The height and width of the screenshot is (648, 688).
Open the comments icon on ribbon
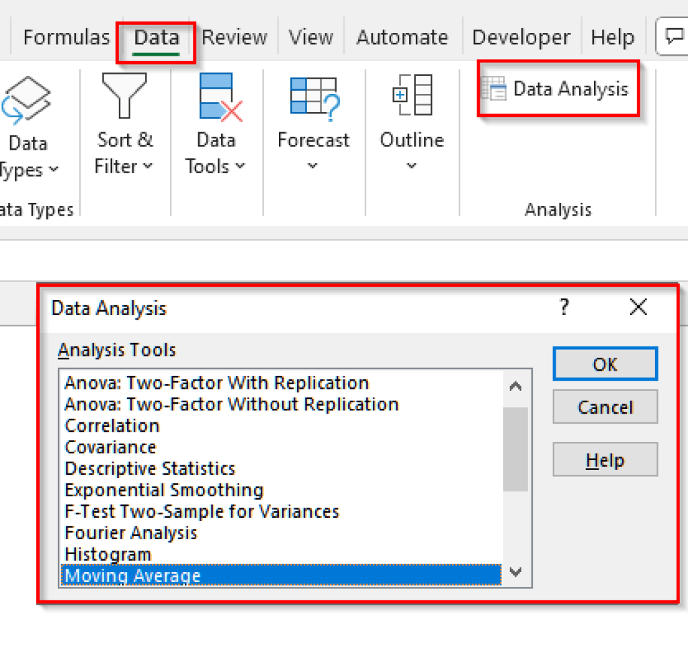(674, 34)
